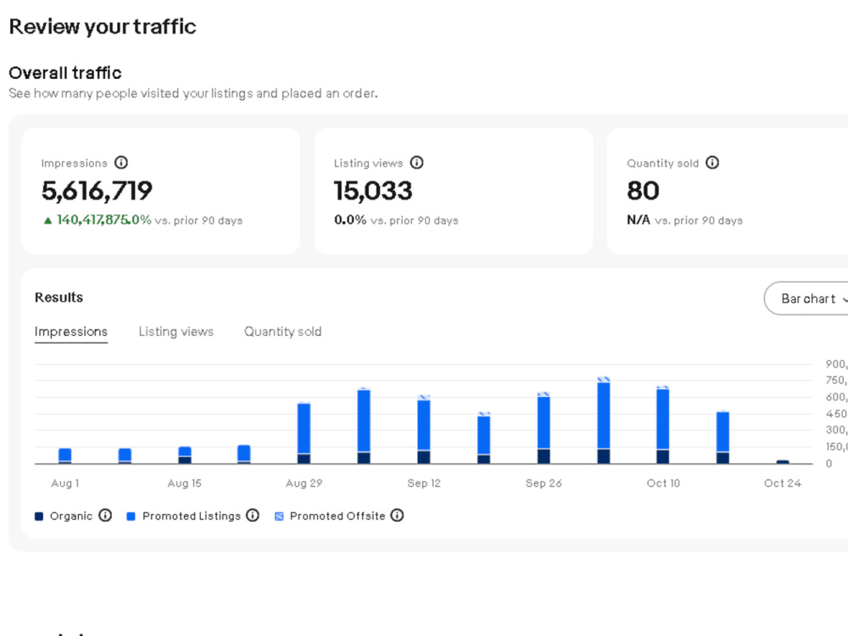The image size is (848, 636).
Task: Click the Sep 26 bar in chart
Action: pyautogui.click(x=544, y=427)
